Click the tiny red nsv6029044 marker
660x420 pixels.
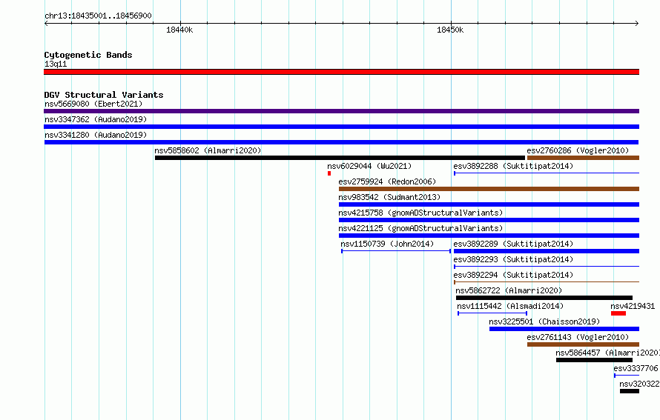(x=329, y=173)
